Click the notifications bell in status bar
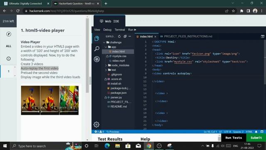Viewport: 266px width, 150px height. click(256, 132)
